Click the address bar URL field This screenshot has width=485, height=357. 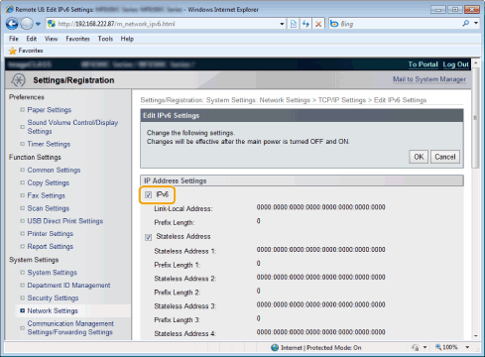tap(167, 24)
